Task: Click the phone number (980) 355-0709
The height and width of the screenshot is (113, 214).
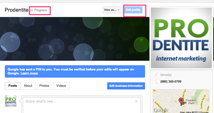Action: click(x=171, y=81)
